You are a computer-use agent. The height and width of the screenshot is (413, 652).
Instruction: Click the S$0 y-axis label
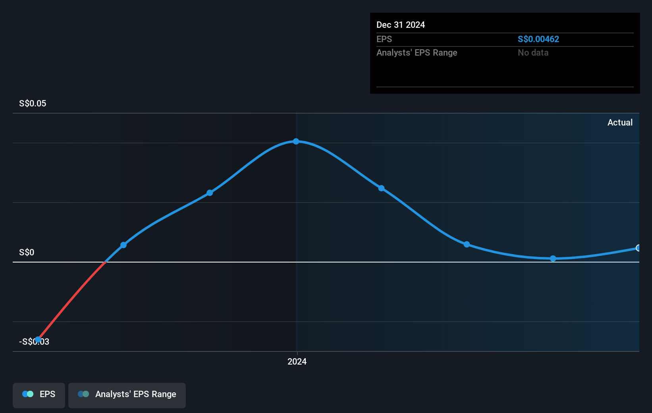(27, 252)
